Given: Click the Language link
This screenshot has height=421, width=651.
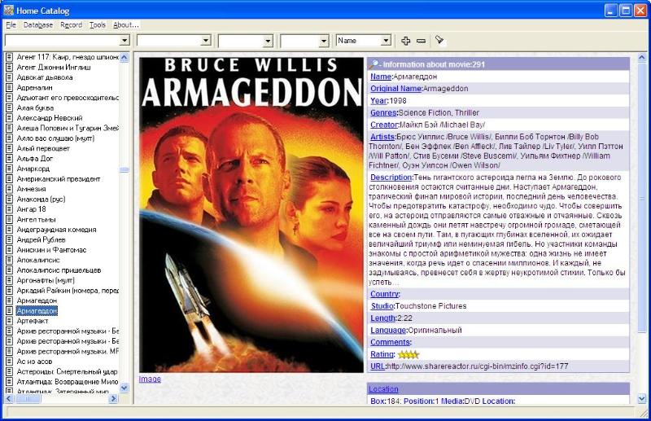Looking at the screenshot, I should pyautogui.click(x=388, y=330).
